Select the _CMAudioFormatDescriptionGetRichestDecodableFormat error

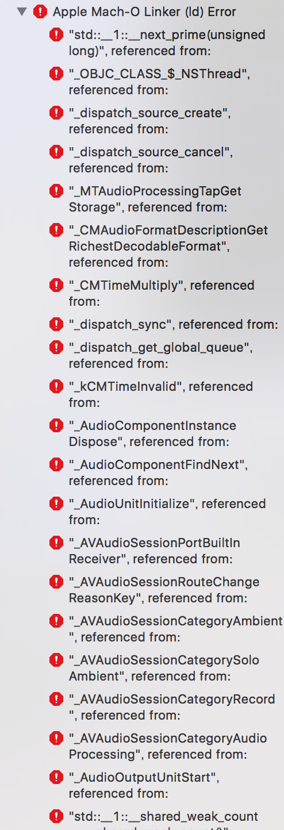tap(167, 246)
